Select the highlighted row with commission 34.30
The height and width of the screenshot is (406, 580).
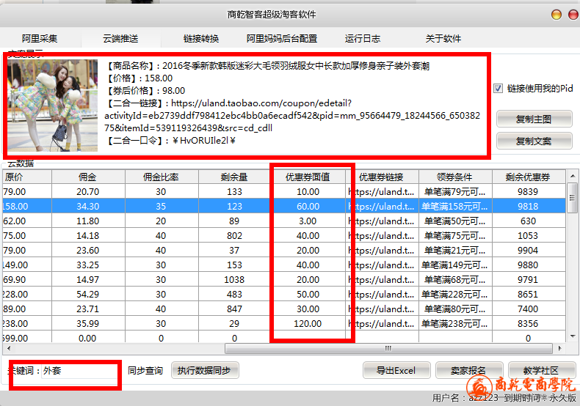284,206
